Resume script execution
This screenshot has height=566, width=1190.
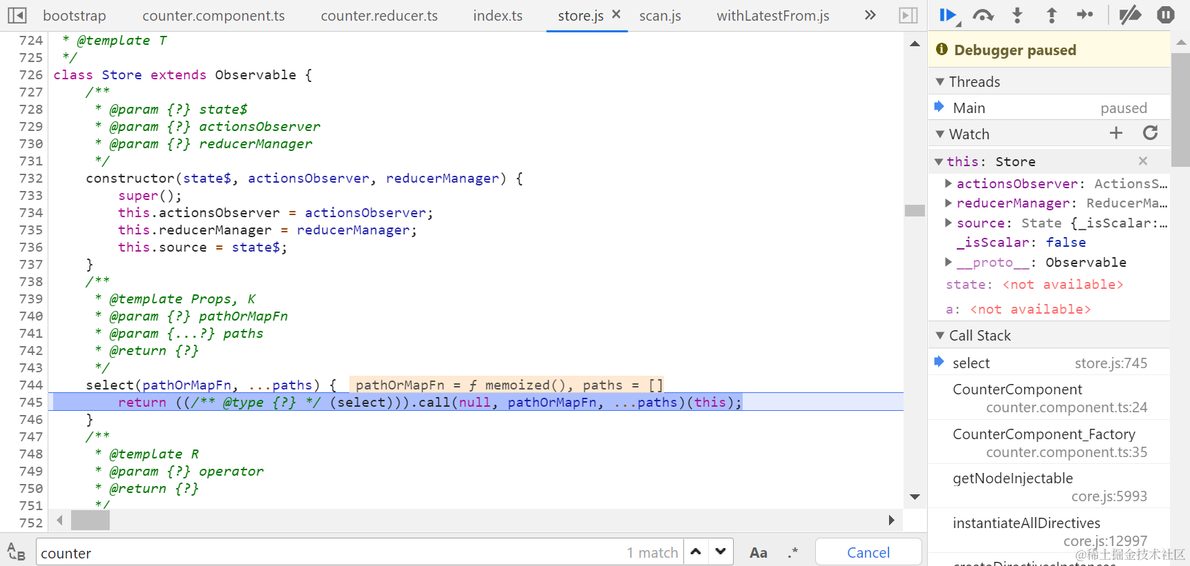coord(949,15)
